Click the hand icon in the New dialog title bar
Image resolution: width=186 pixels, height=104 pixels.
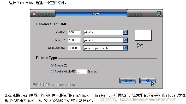[34, 13]
